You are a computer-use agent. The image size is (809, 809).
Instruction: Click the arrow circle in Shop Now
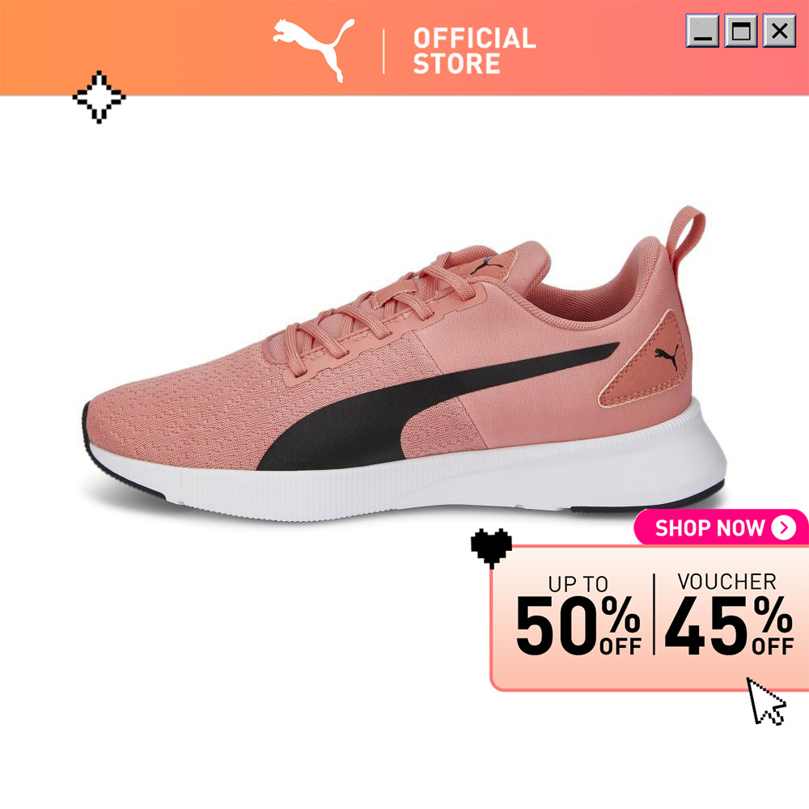click(x=784, y=527)
